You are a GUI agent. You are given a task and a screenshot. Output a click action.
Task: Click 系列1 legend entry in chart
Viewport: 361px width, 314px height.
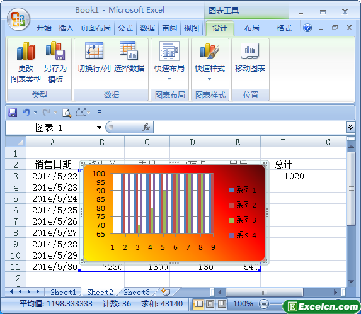coord(243,189)
